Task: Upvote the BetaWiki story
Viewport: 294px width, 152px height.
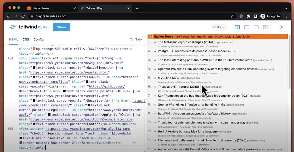Action: coord(155,113)
